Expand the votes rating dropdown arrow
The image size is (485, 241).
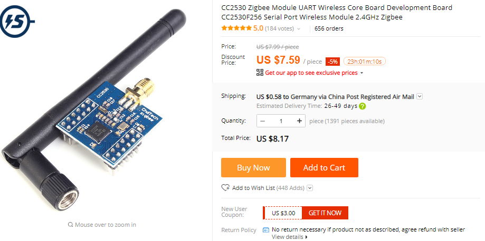299,29
